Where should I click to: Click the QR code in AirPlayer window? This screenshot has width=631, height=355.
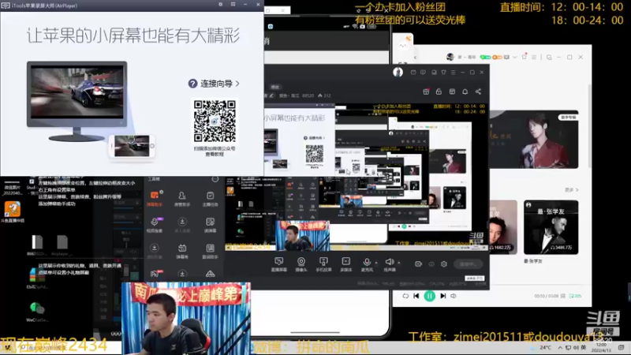point(215,121)
